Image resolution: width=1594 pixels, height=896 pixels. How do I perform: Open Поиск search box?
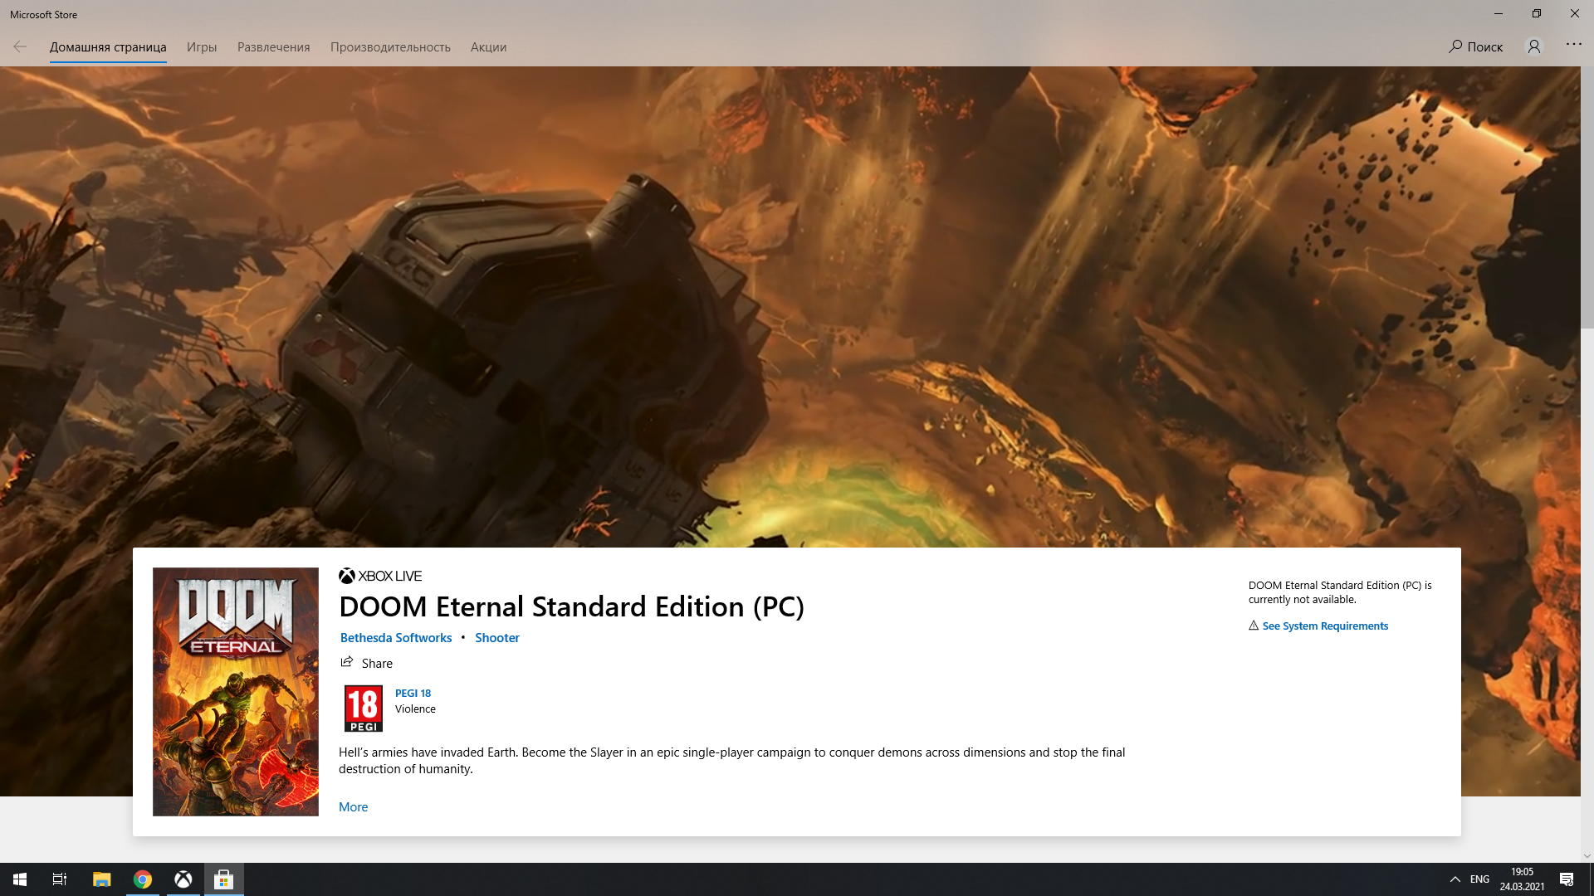point(1475,46)
